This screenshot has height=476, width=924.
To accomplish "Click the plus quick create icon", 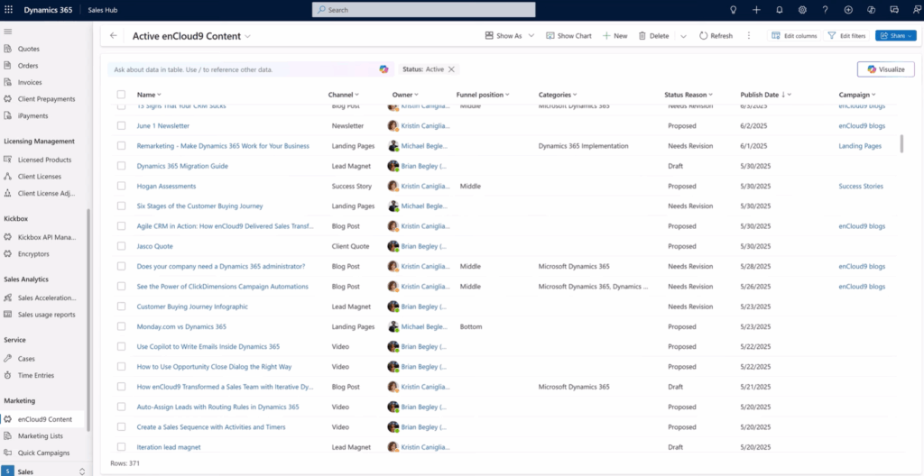I will [757, 9].
